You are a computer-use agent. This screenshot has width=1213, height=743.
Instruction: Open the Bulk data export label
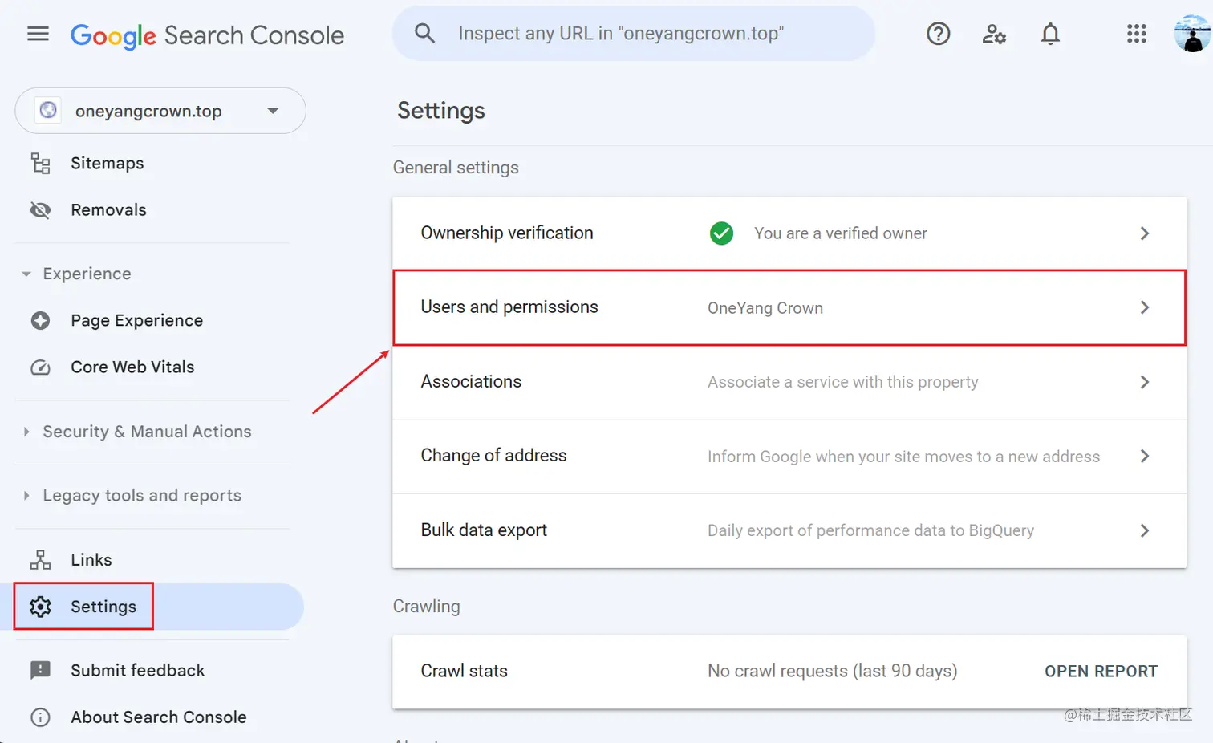(x=484, y=530)
